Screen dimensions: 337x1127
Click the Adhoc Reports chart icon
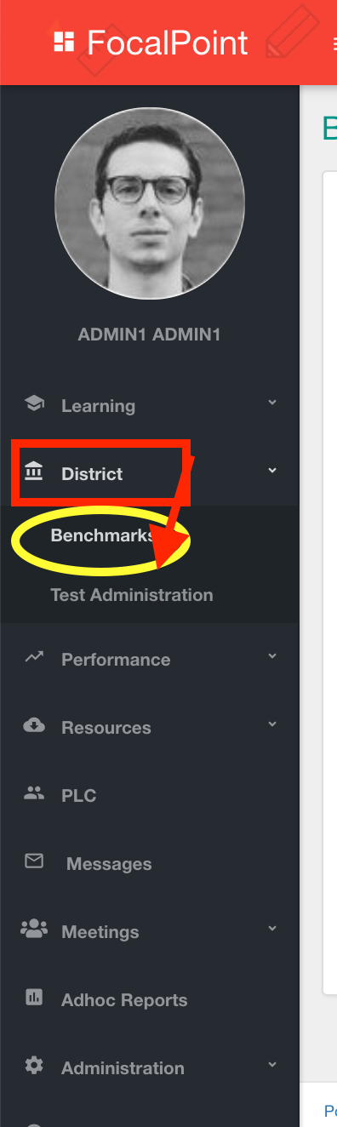tap(34, 998)
